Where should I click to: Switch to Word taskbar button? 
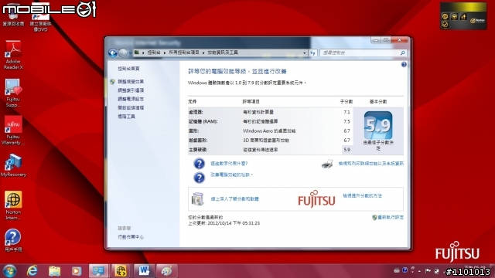click(x=144, y=271)
